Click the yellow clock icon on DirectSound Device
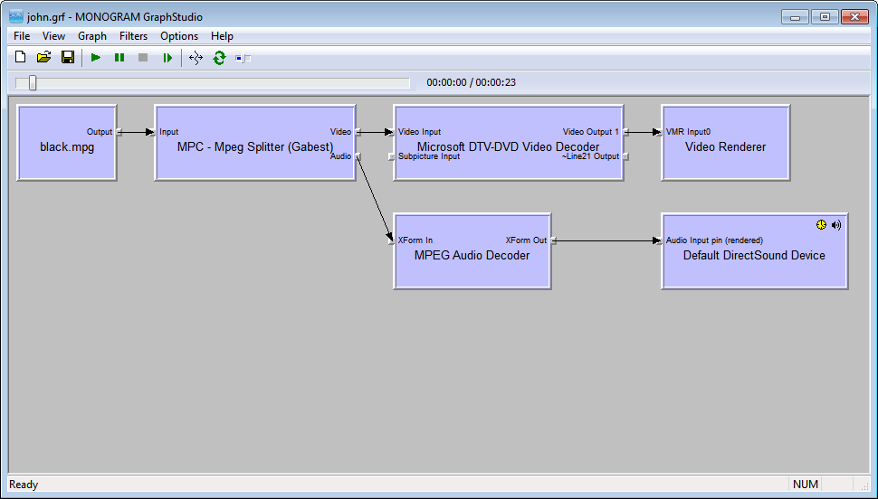The width and height of the screenshot is (878, 499). pos(821,225)
